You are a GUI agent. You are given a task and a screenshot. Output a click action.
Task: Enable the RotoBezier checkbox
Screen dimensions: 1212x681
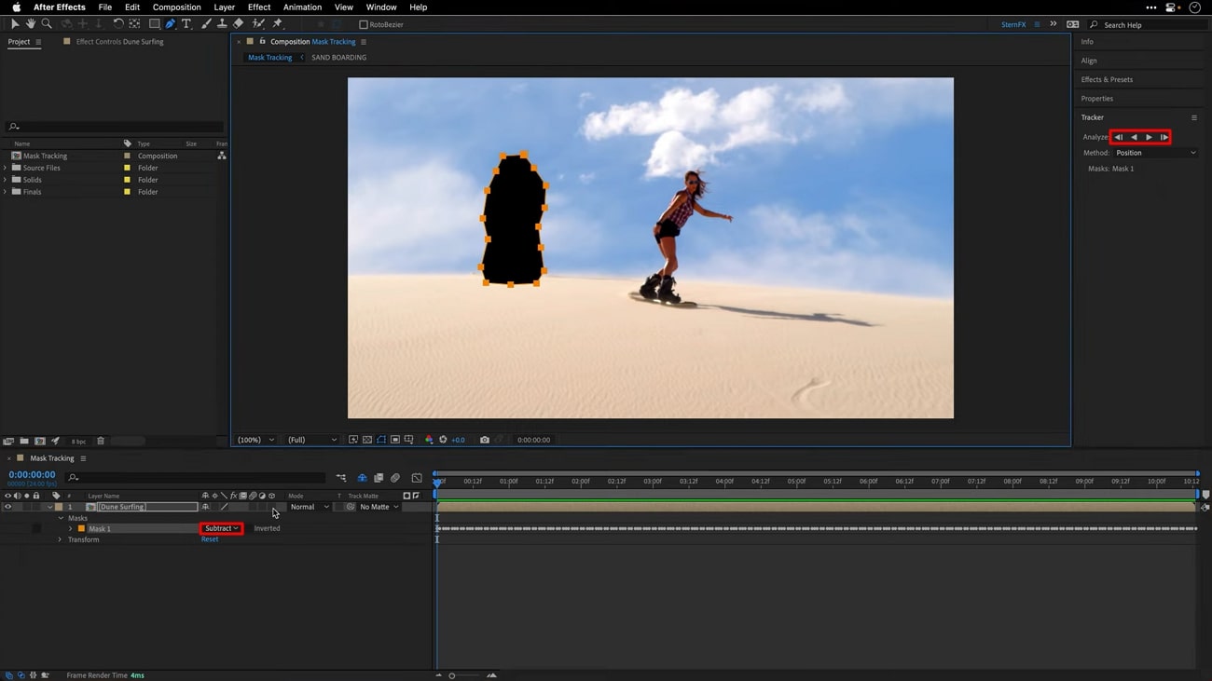tap(364, 25)
